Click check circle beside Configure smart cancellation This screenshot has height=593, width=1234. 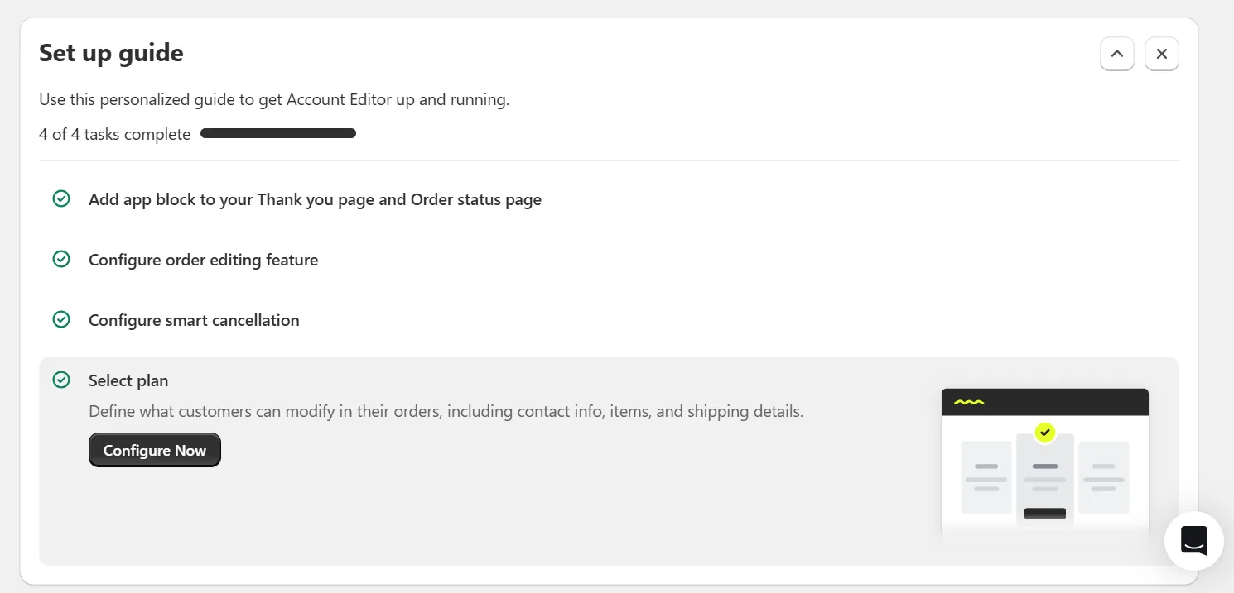tap(61, 319)
